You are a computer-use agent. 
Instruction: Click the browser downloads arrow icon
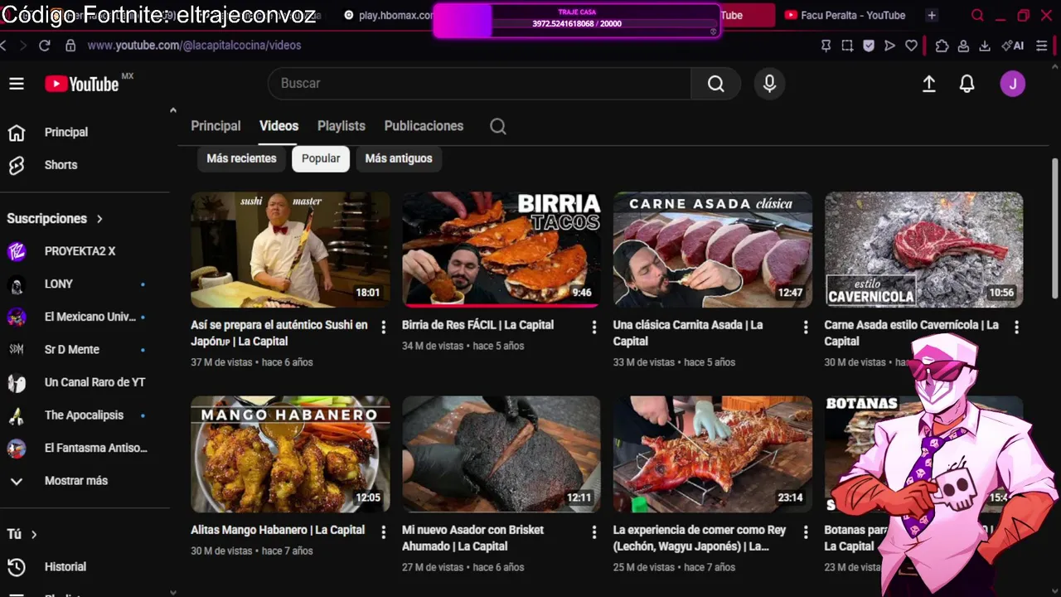coord(985,46)
